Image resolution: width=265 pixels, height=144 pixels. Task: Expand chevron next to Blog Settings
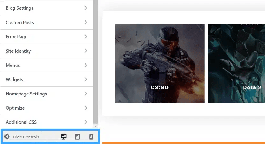[86, 8]
